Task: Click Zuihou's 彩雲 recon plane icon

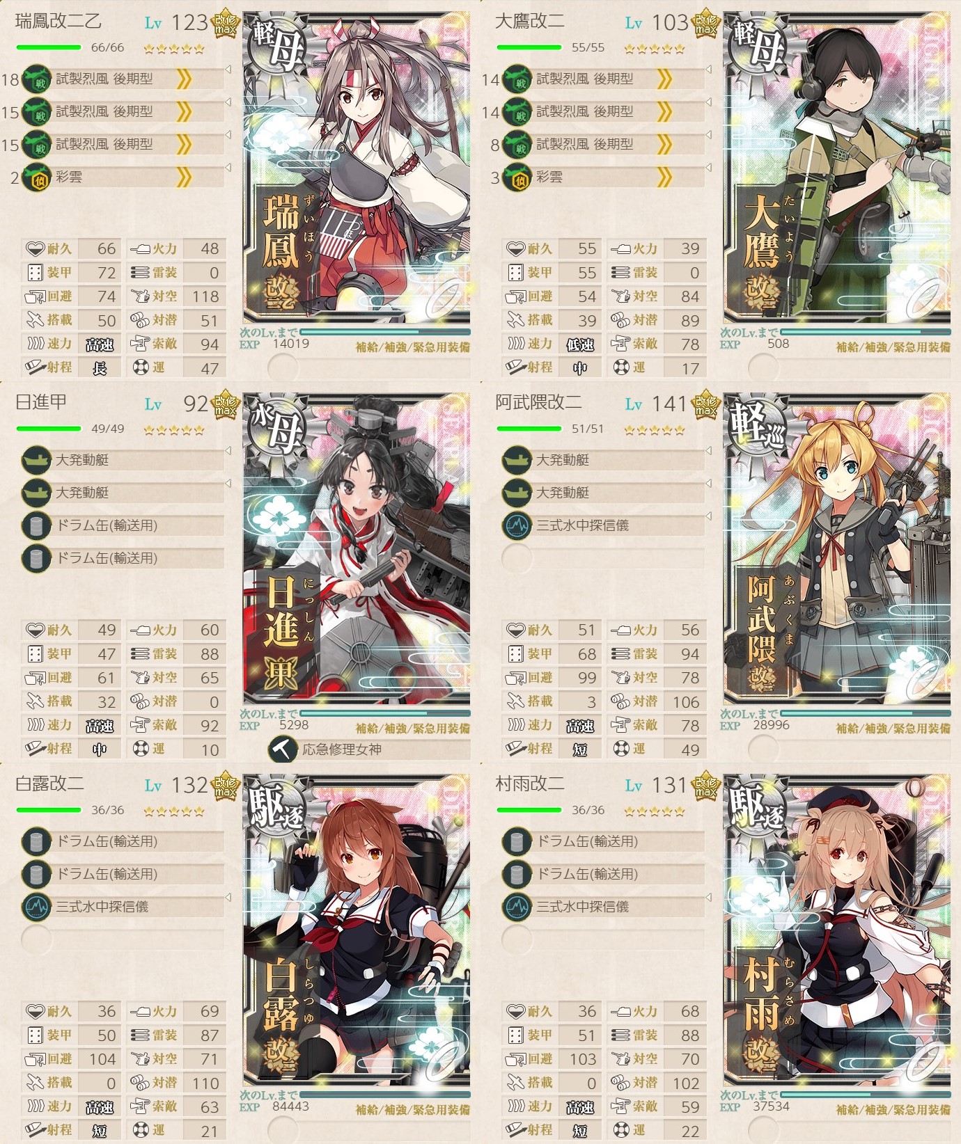Action: (36, 178)
